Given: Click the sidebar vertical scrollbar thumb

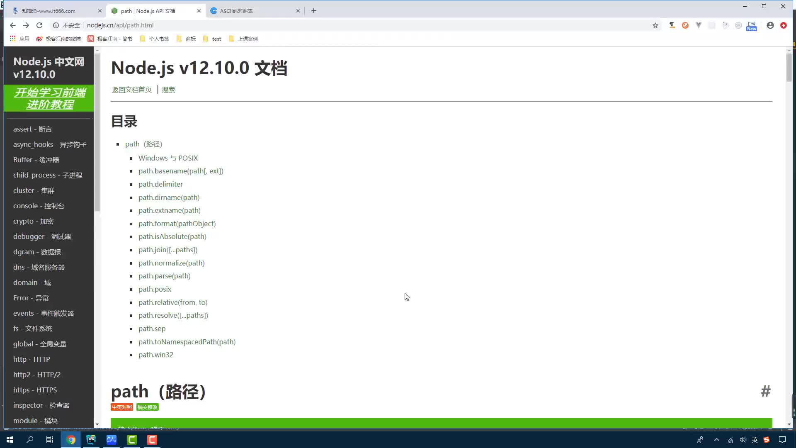Looking at the screenshot, I should tap(97, 133).
